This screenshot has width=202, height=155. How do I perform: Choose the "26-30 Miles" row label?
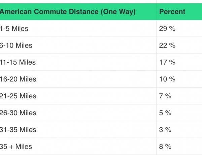click(x=18, y=113)
